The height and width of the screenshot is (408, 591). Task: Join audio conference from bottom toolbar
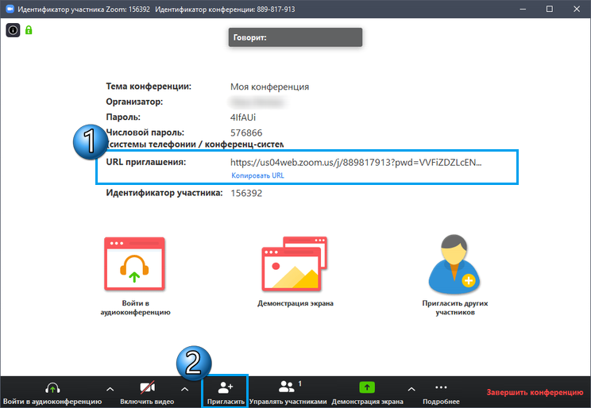52,393
